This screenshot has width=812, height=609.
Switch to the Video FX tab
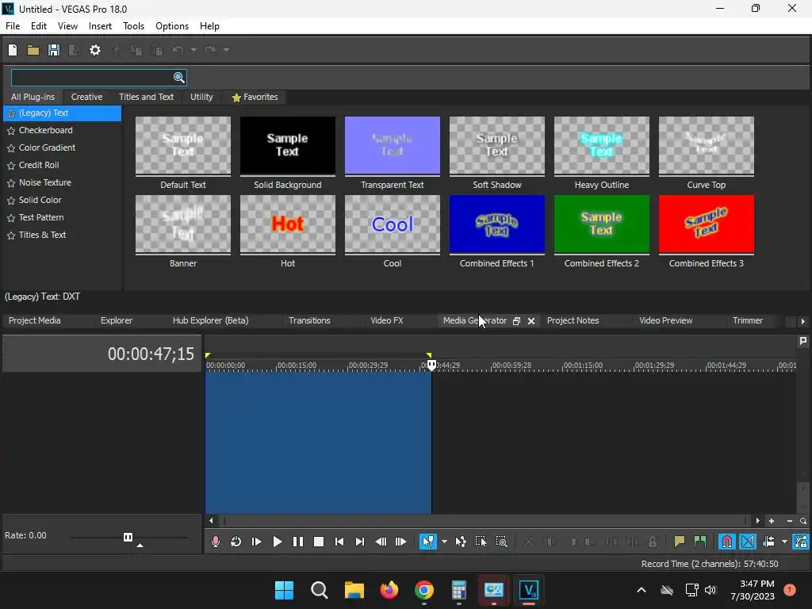point(386,320)
